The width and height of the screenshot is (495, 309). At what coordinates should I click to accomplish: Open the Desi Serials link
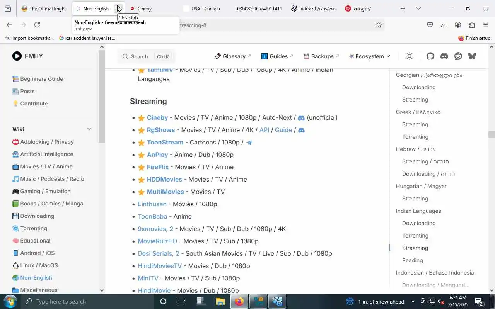[x=155, y=253]
